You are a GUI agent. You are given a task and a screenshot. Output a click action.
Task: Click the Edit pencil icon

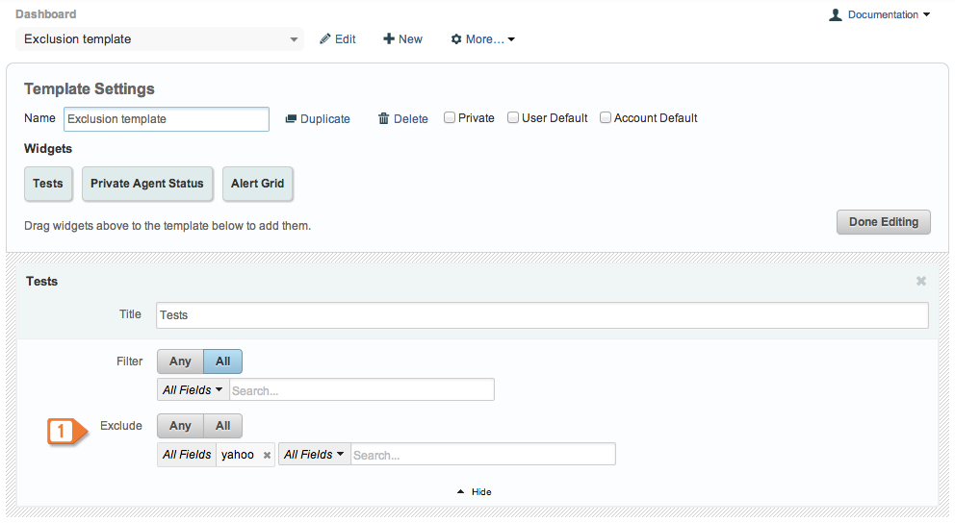tap(325, 38)
